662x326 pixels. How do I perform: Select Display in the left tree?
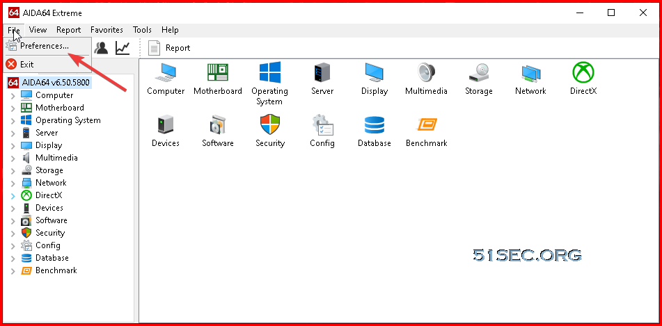pos(49,145)
